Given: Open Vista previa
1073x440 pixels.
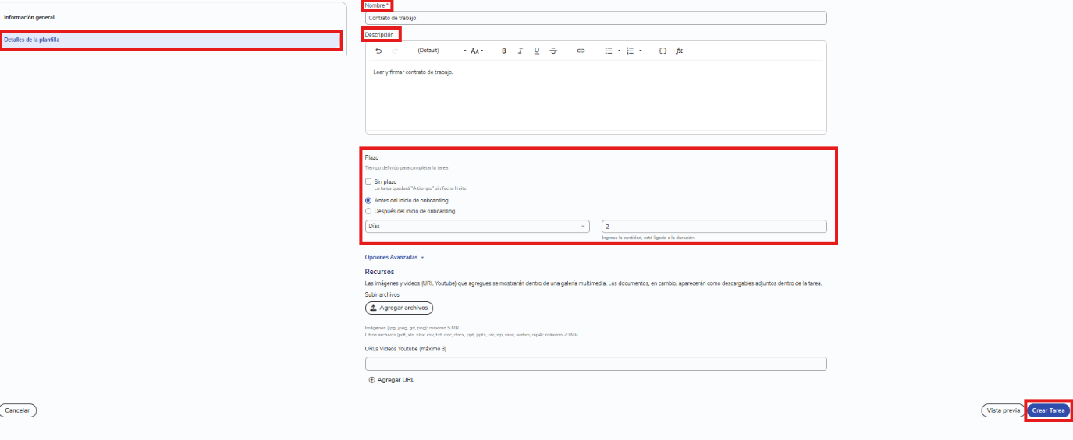Looking at the screenshot, I should point(1003,410).
